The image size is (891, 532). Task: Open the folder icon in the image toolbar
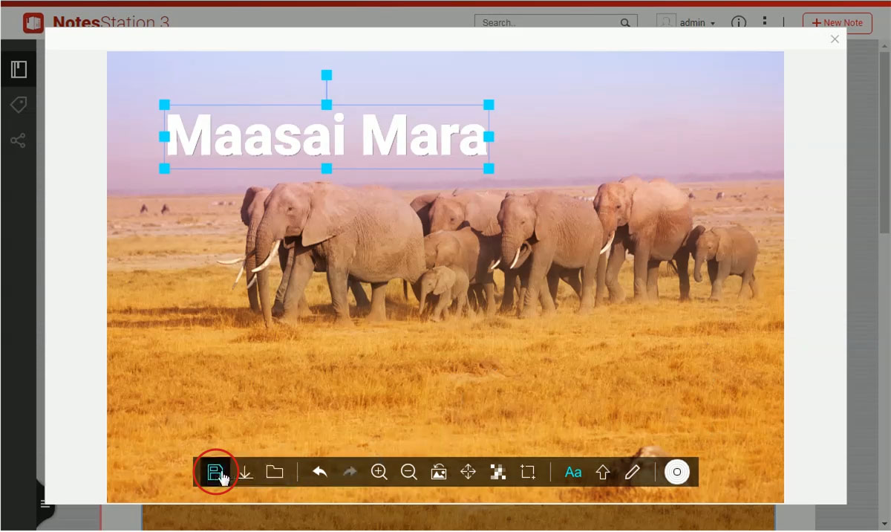tap(275, 472)
